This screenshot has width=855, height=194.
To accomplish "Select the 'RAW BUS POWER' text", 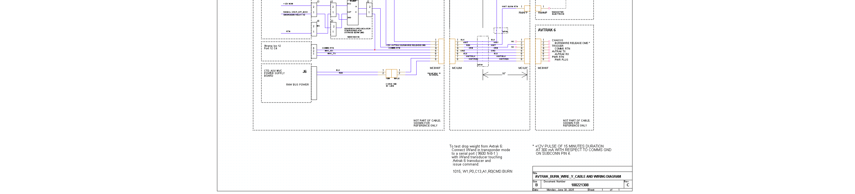I will pyautogui.click(x=297, y=85).
